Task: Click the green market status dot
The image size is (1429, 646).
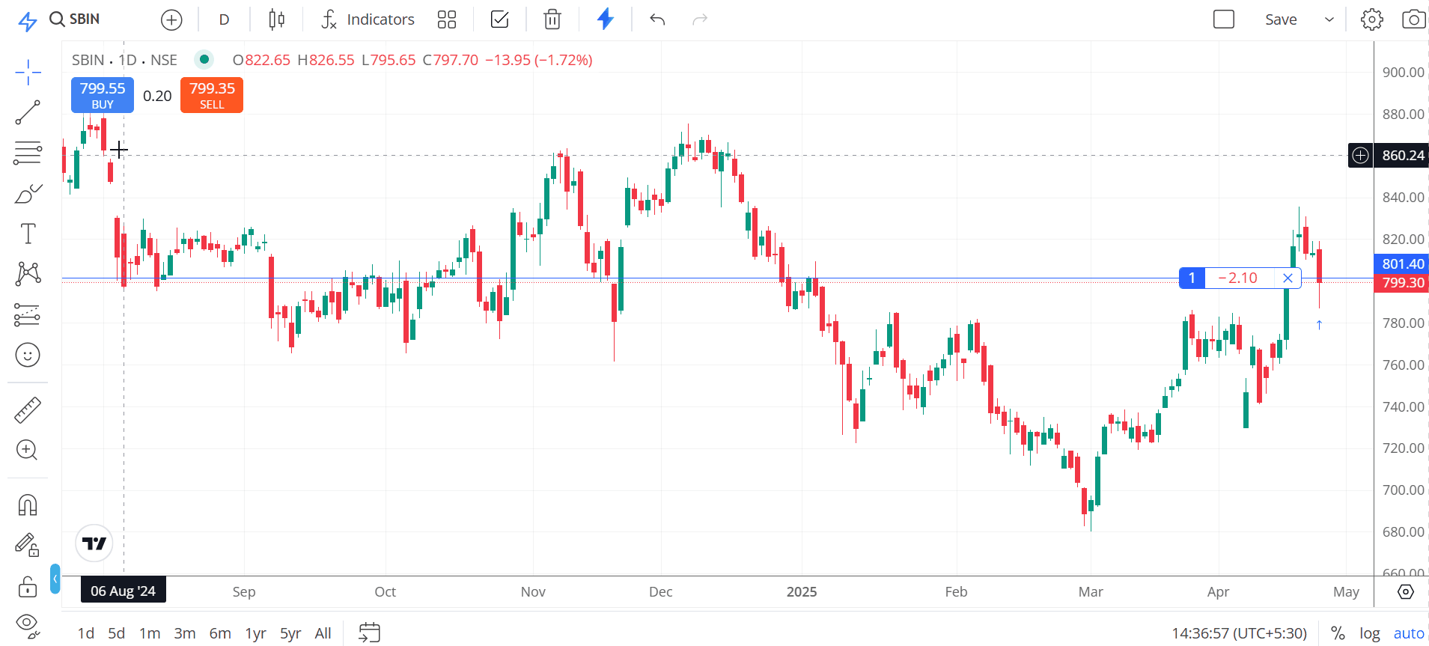Action: coord(204,59)
